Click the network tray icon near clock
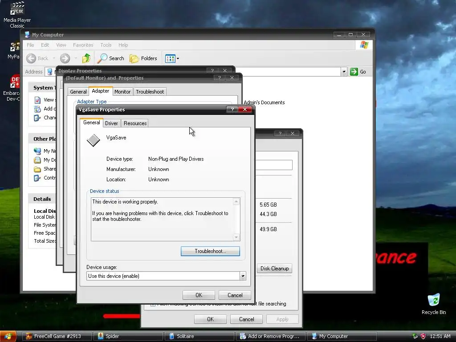 (x=415, y=337)
